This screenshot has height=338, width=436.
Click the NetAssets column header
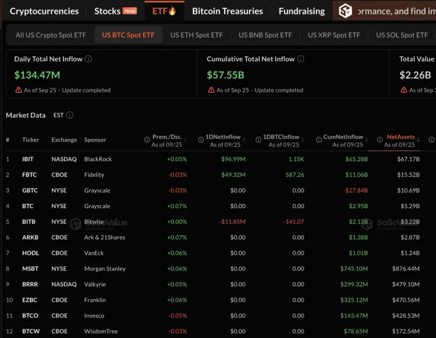click(400, 137)
